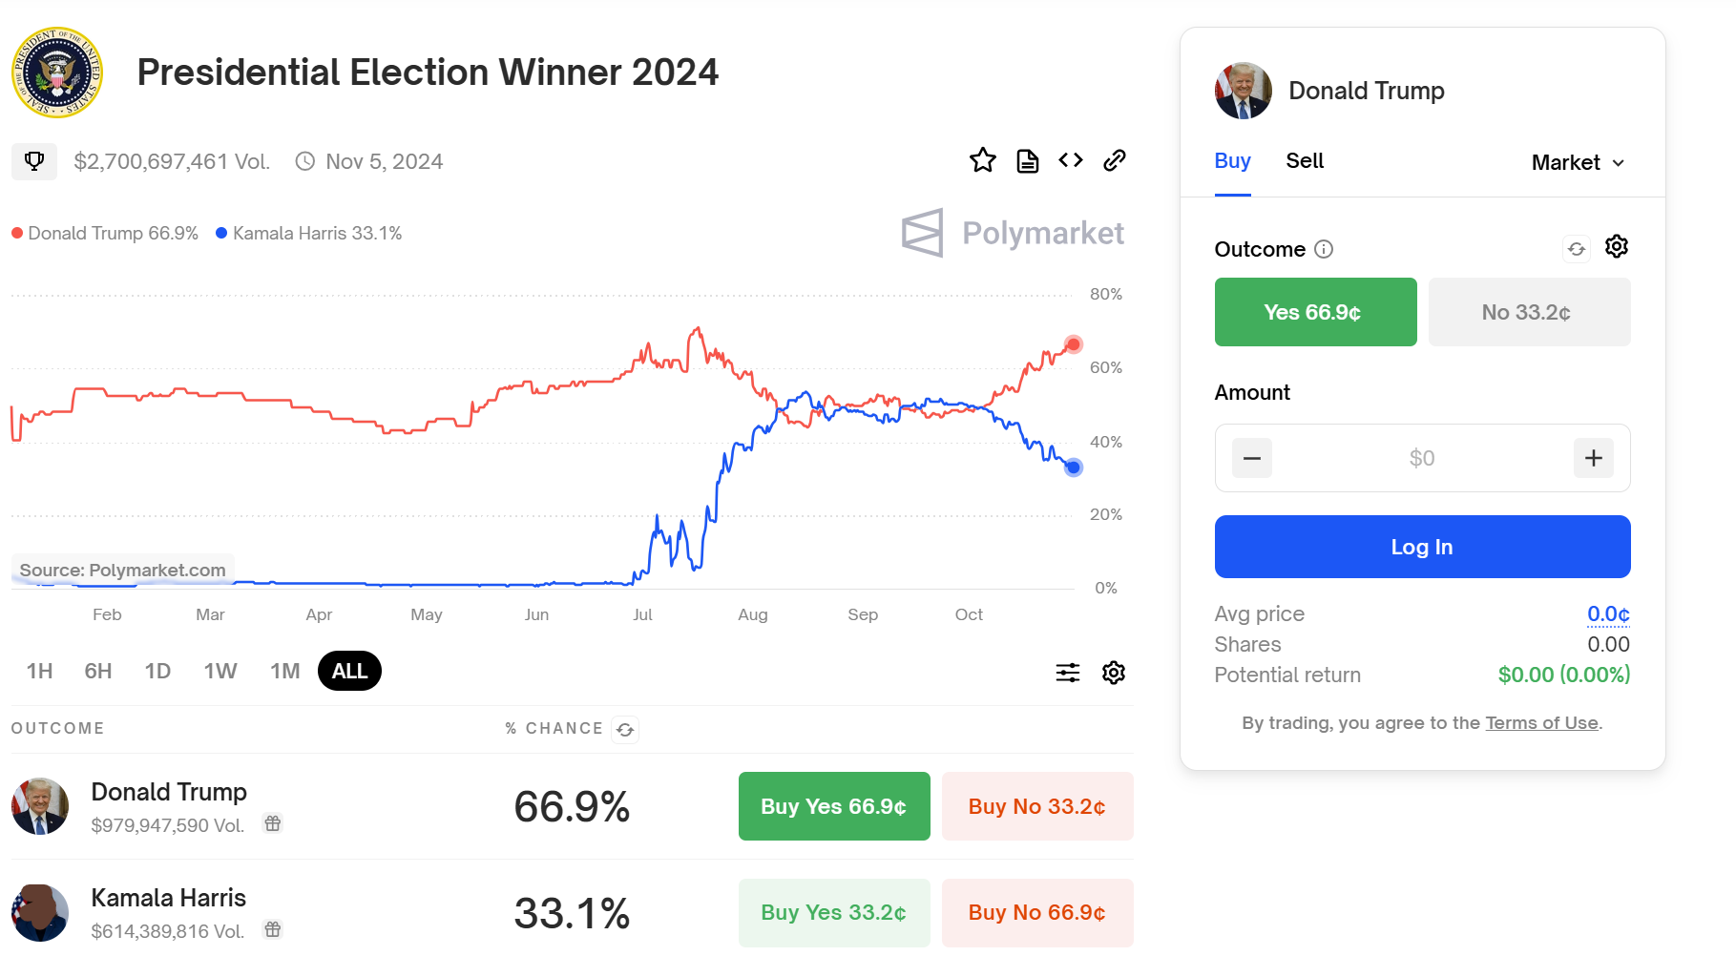Open chart filter sliders icon
The width and height of the screenshot is (1736, 956).
coord(1067,673)
